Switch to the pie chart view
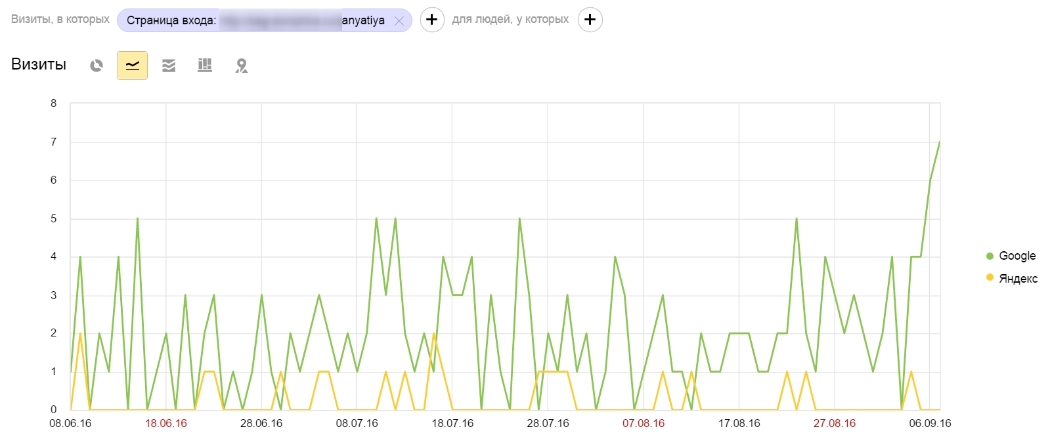 point(97,66)
